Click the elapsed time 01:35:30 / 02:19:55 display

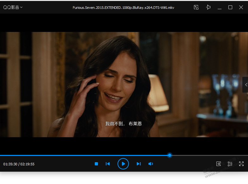[x=19, y=164]
